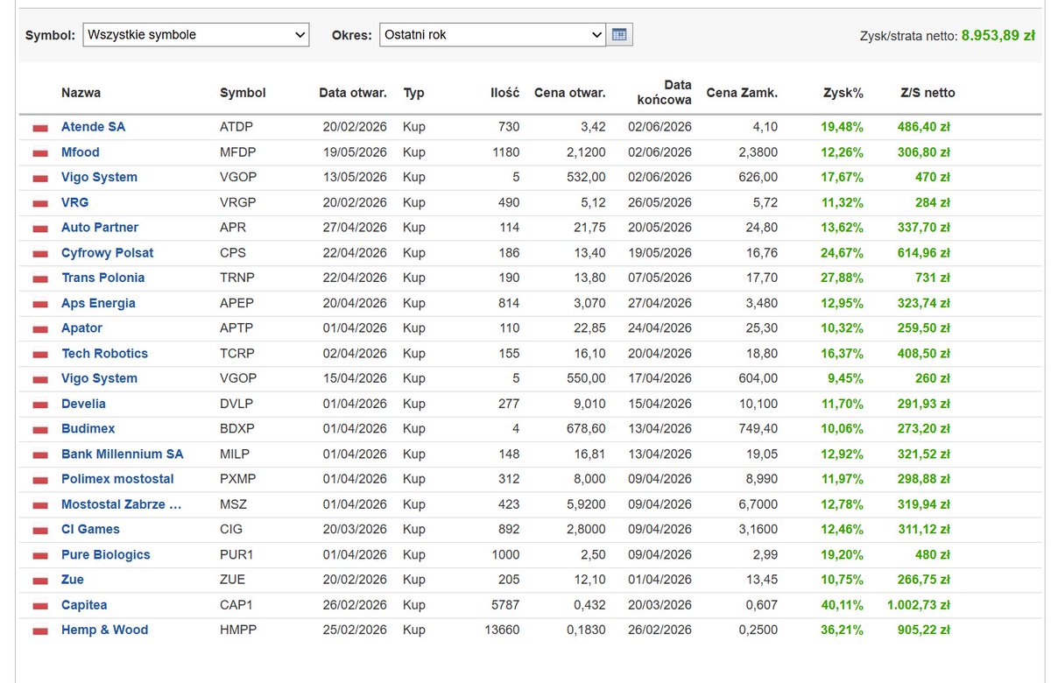
Task: Sort by the Ilość column header
Action: tap(505, 92)
